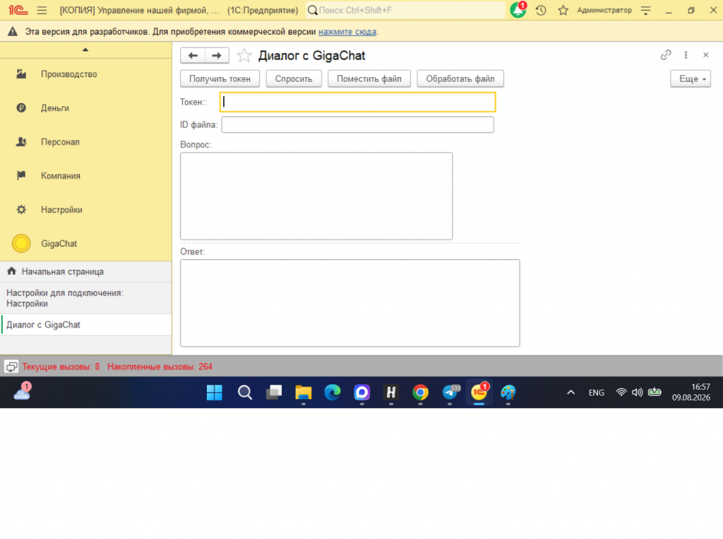The width and height of the screenshot is (723, 539).
Task: Click the performance indicator window icon
Action: (11, 367)
